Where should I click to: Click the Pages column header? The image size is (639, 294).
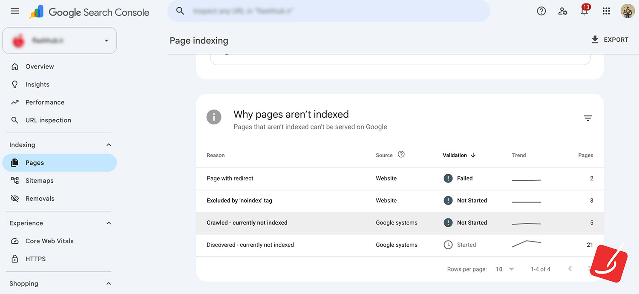pyautogui.click(x=586, y=155)
